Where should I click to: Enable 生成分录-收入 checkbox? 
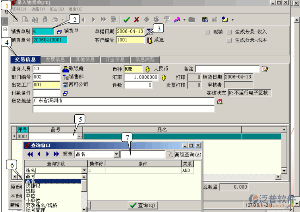229,32
